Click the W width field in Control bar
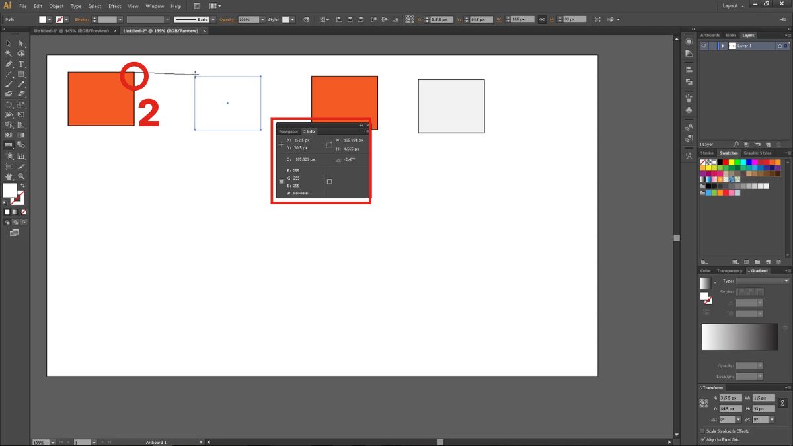Image resolution: width=793 pixels, height=446 pixels. (x=522, y=20)
